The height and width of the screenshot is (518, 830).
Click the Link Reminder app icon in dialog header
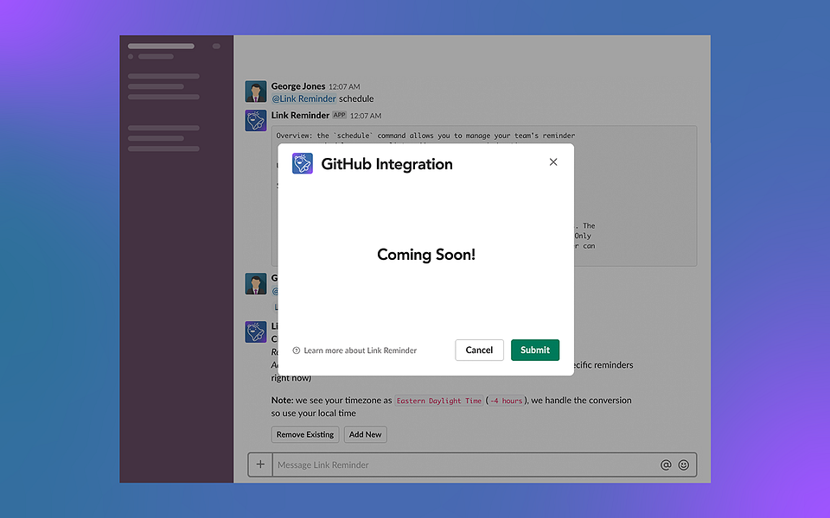pyautogui.click(x=303, y=164)
